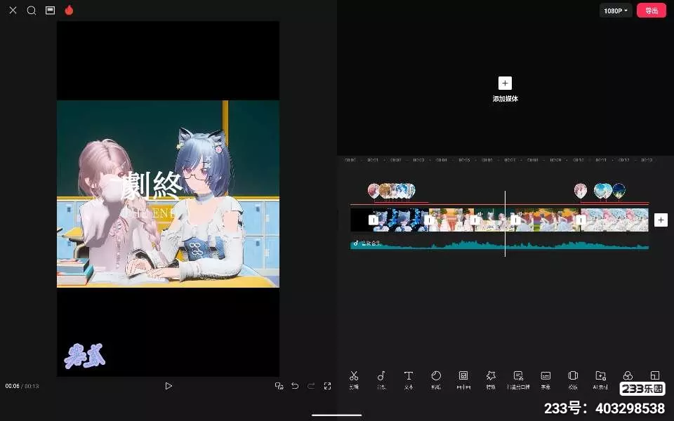This screenshot has height=421, width=674.
Task: Click the 00:06 current time readout
Action: 12,386
